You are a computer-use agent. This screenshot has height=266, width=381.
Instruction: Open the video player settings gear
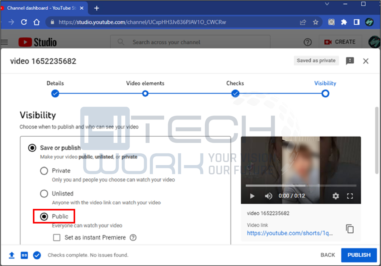336,196
